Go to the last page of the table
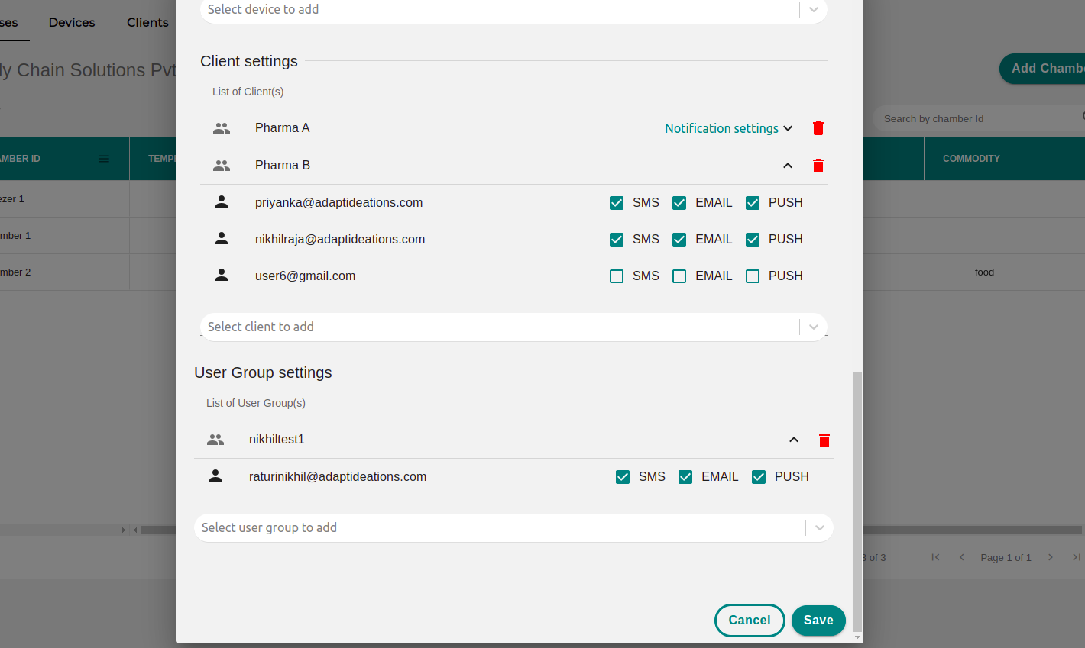 coord(1077,557)
